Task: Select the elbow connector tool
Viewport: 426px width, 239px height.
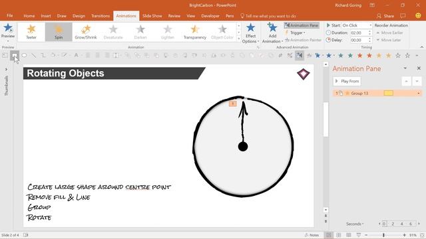Action: pyautogui.click(x=43, y=55)
